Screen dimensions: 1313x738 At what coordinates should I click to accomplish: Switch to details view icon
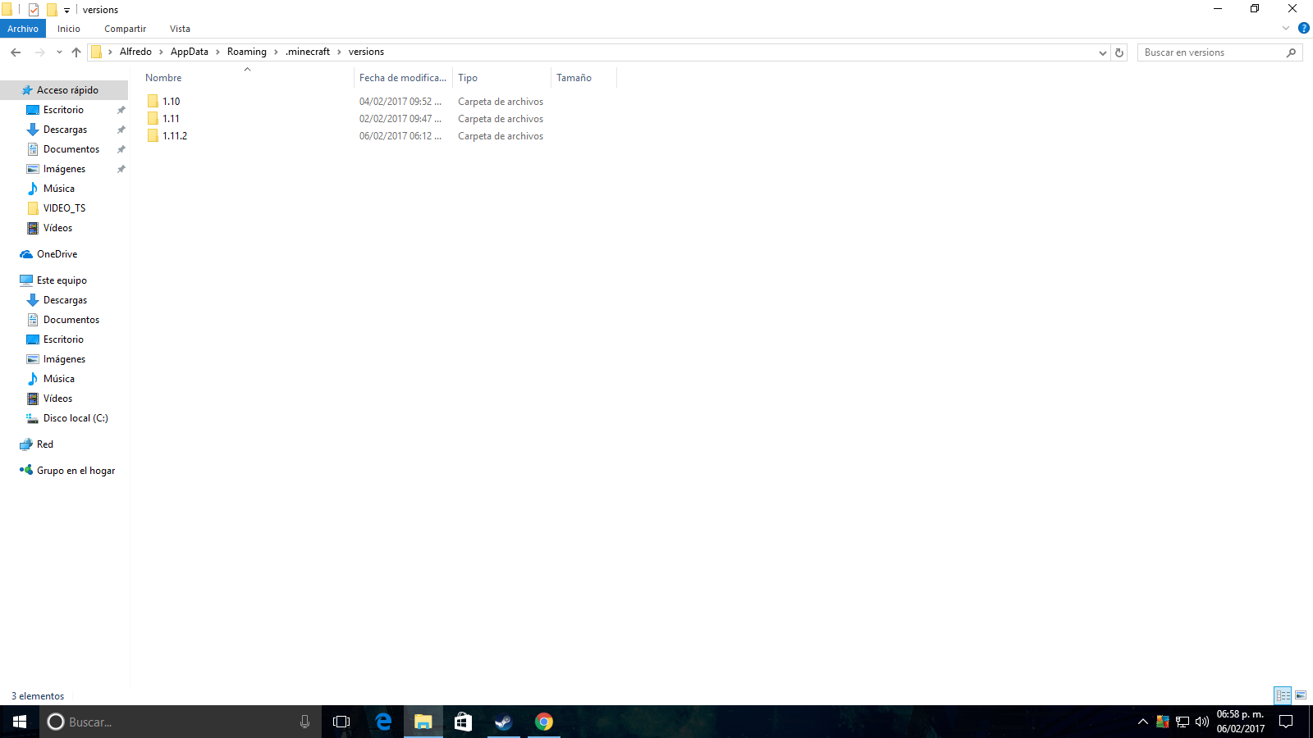1283,695
